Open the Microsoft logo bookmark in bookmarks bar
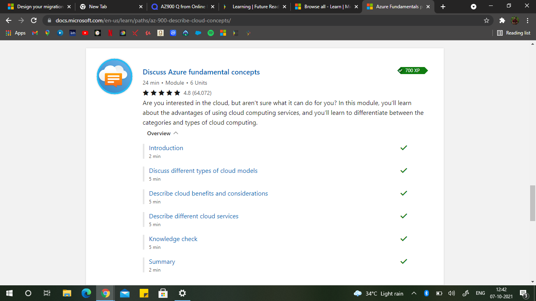 223,33
